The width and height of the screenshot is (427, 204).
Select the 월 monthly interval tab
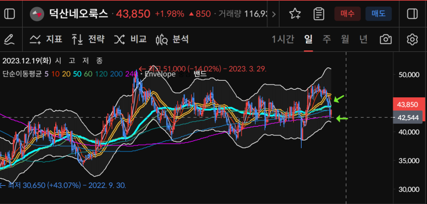coord(345,39)
